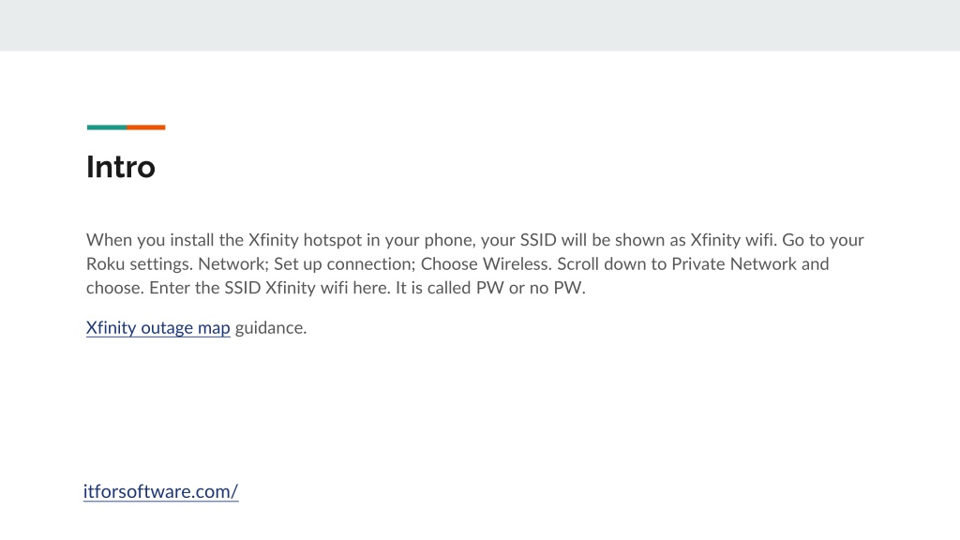Image resolution: width=960 pixels, height=540 pixels.
Task: Click the word 'Network;' in second line
Action: click(x=233, y=264)
